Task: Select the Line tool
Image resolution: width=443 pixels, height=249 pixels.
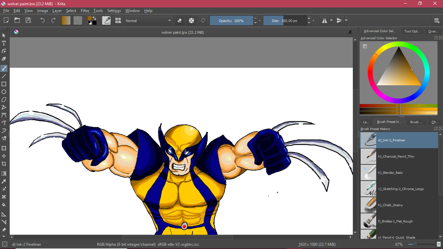Action: (4, 76)
